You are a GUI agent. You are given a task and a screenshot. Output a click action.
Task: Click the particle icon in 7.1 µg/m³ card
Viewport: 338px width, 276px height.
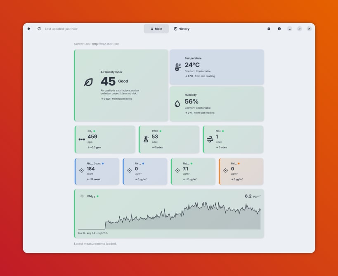click(x=177, y=171)
